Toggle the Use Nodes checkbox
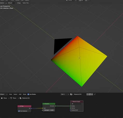This screenshot has width=123, height=118. [x=28, y=94]
